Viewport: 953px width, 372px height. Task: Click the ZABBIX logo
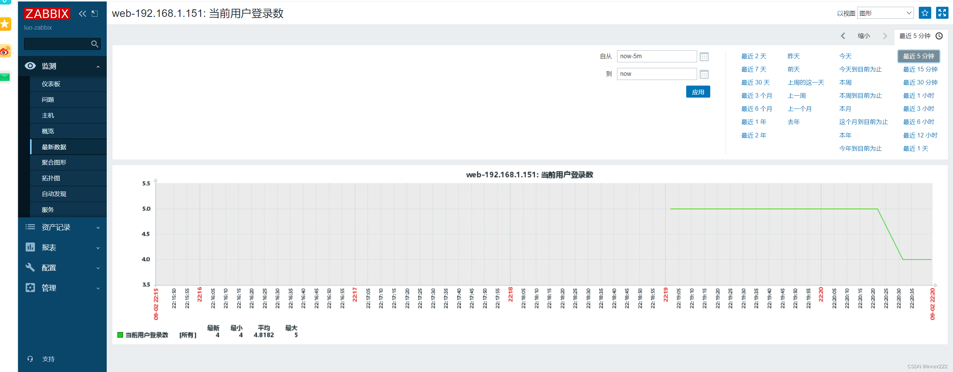[47, 14]
